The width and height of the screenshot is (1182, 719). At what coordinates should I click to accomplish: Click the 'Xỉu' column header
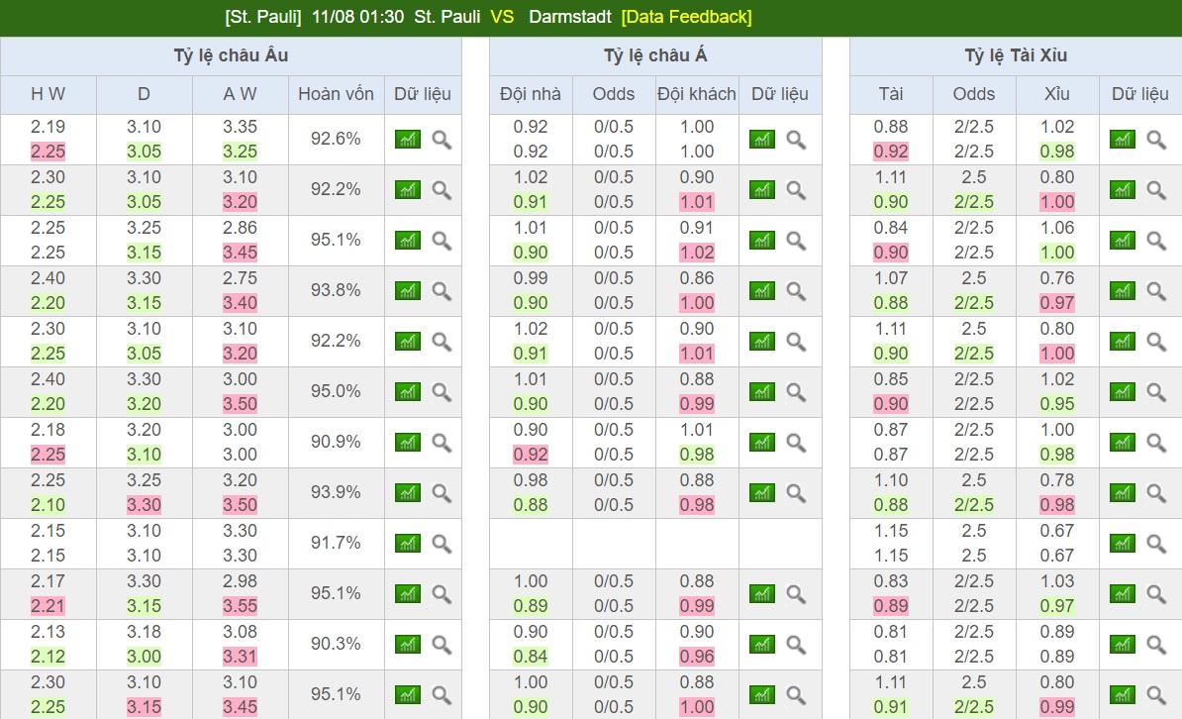click(1057, 94)
